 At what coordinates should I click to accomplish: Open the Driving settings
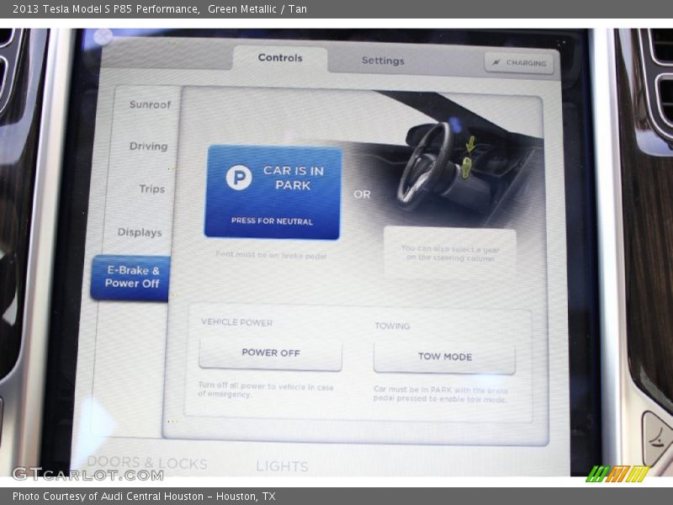149,146
